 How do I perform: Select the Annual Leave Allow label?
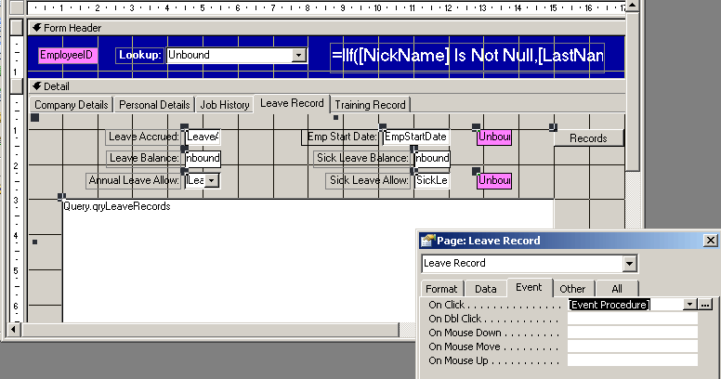coord(134,180)
